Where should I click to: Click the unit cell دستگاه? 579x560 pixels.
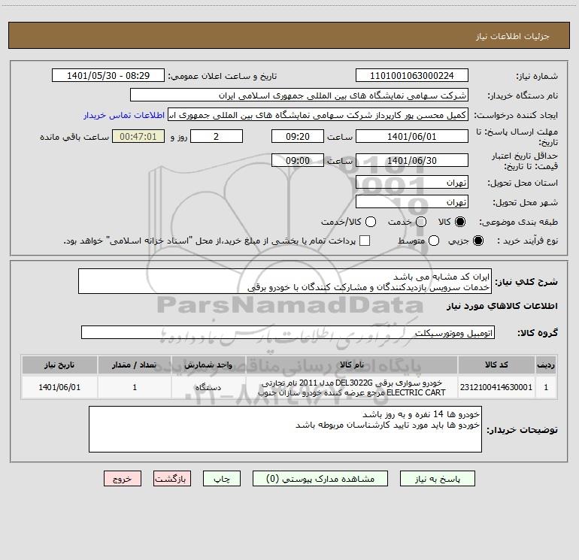[x=208, y=387]
